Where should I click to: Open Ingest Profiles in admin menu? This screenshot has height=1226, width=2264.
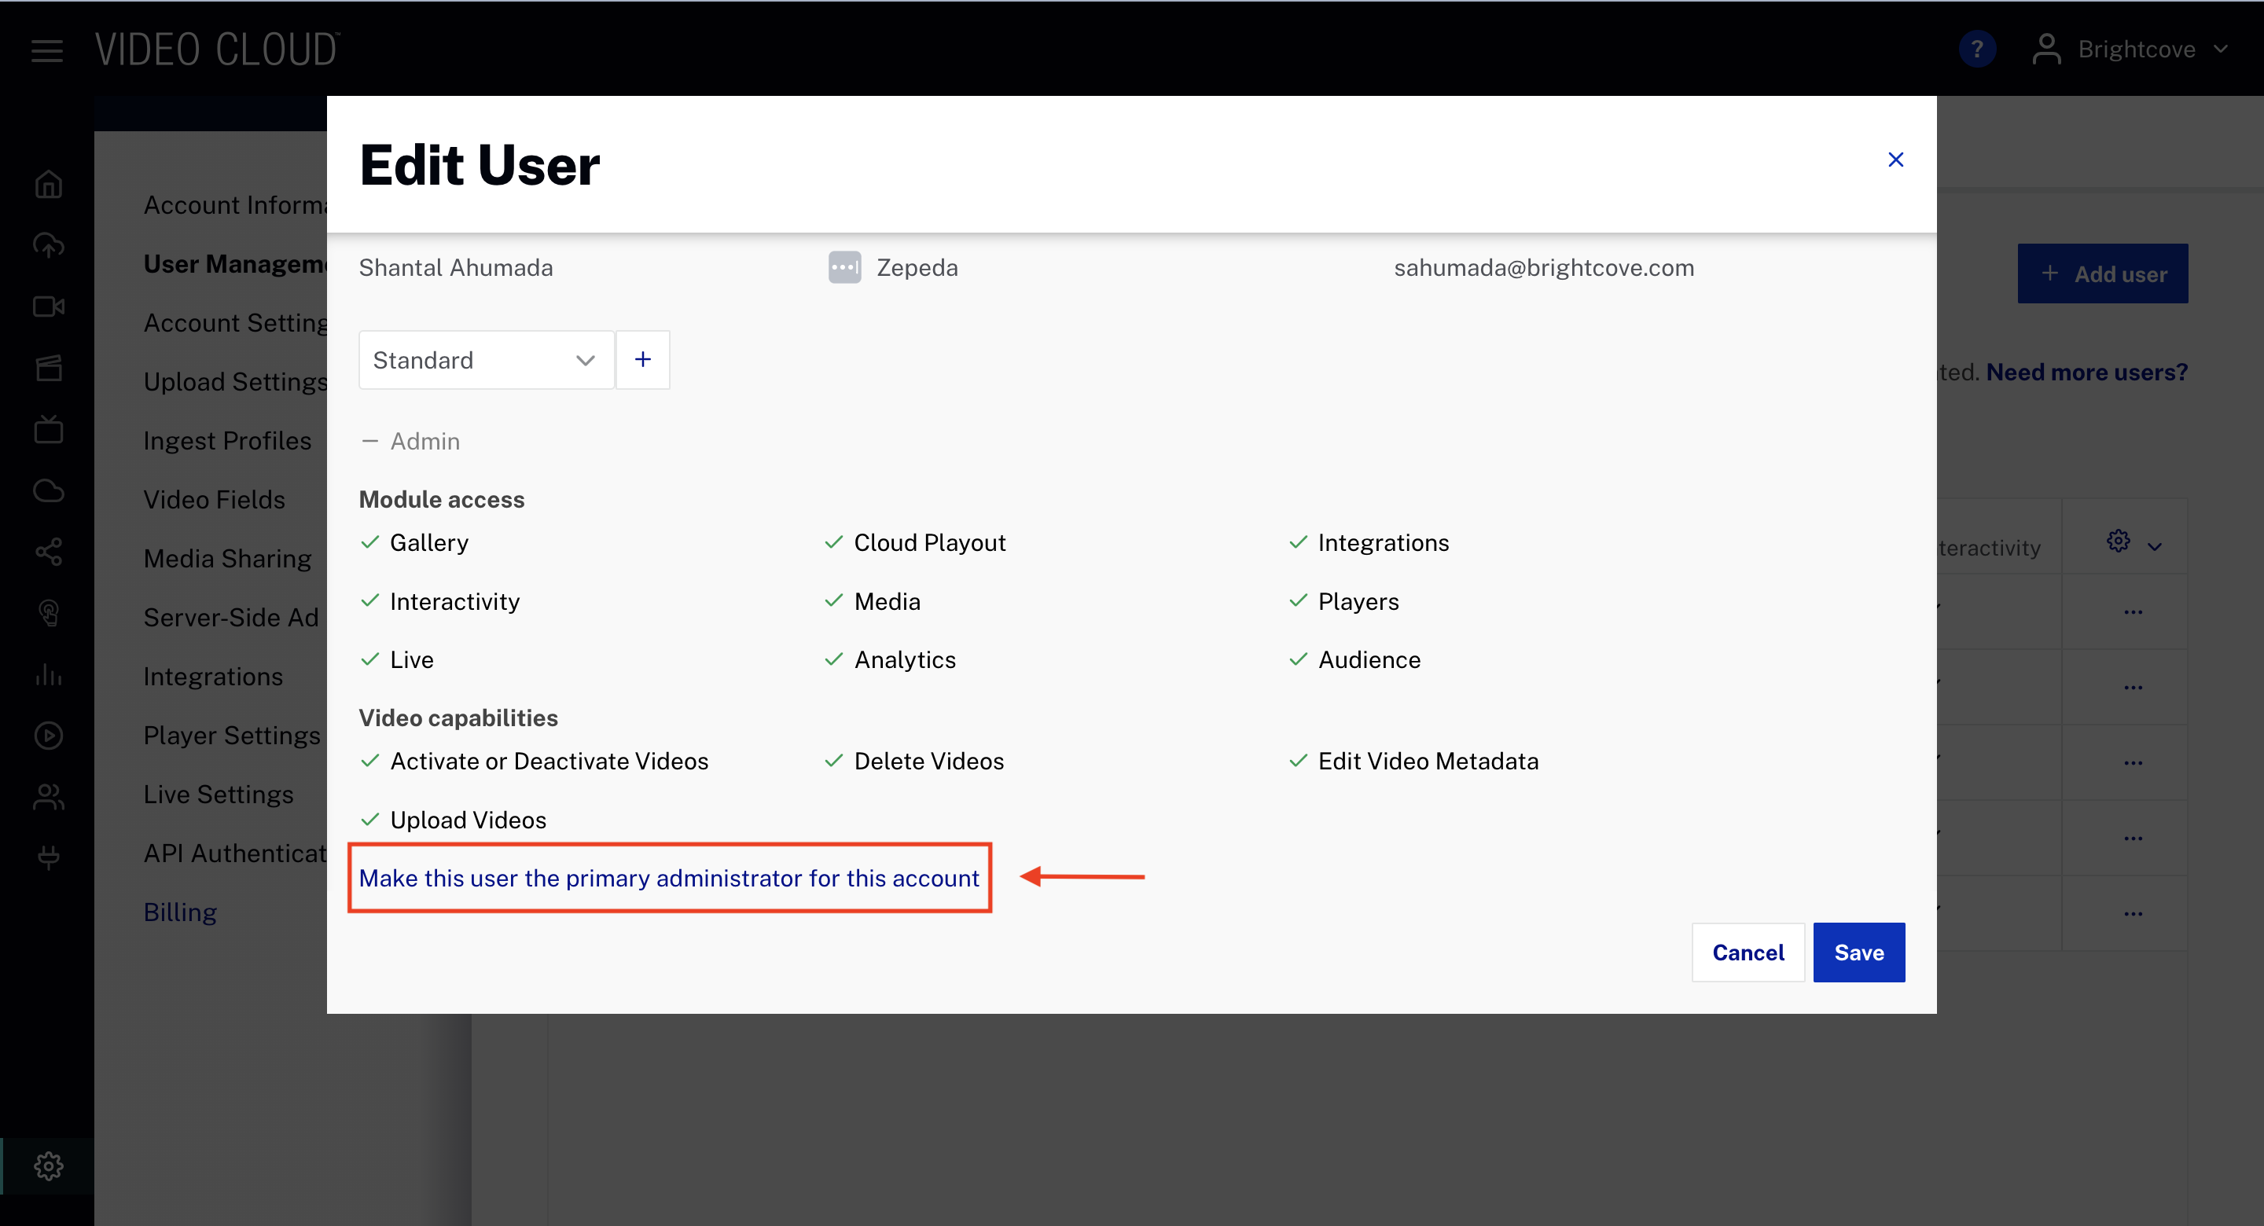228,440
